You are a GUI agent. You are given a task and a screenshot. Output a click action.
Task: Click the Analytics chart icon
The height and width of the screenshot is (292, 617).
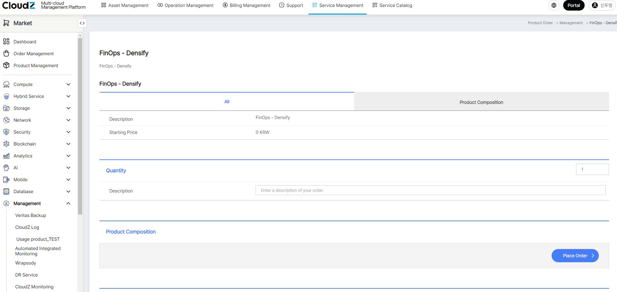coord(6,156)
